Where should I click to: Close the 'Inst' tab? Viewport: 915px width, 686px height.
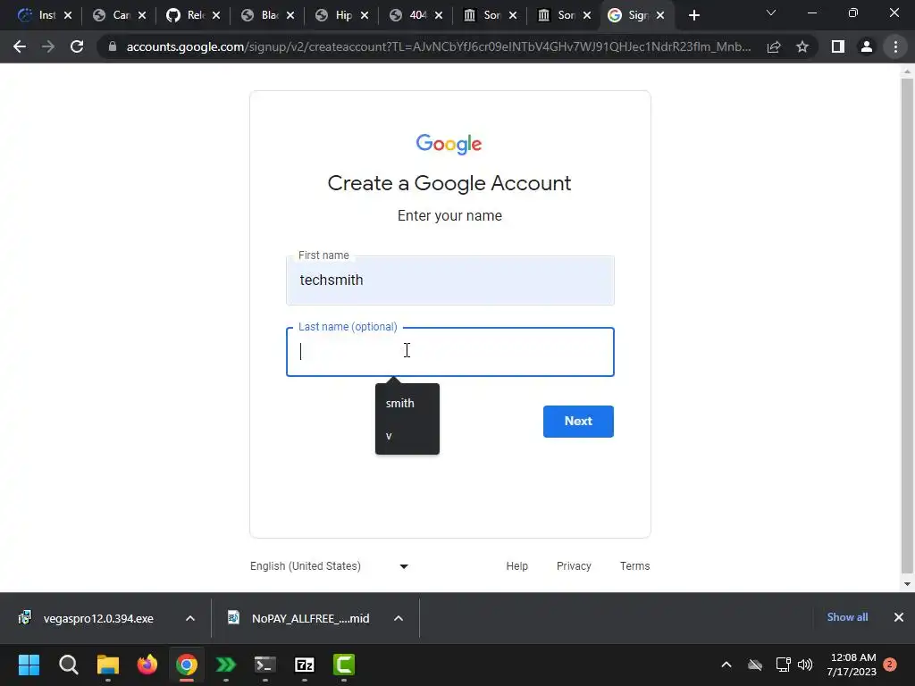point(68,15)
